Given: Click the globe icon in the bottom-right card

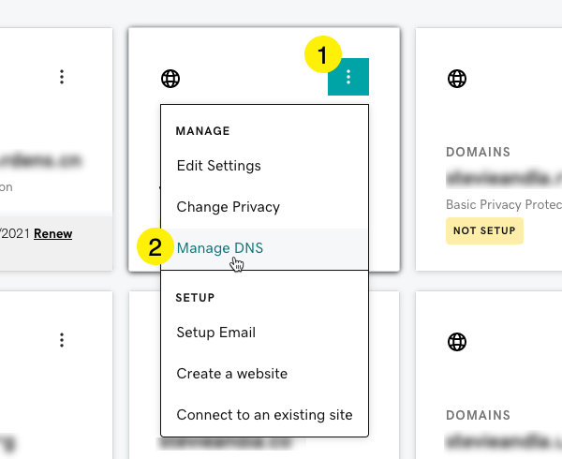Looking at the screenshot, I should tap(457, 343).
